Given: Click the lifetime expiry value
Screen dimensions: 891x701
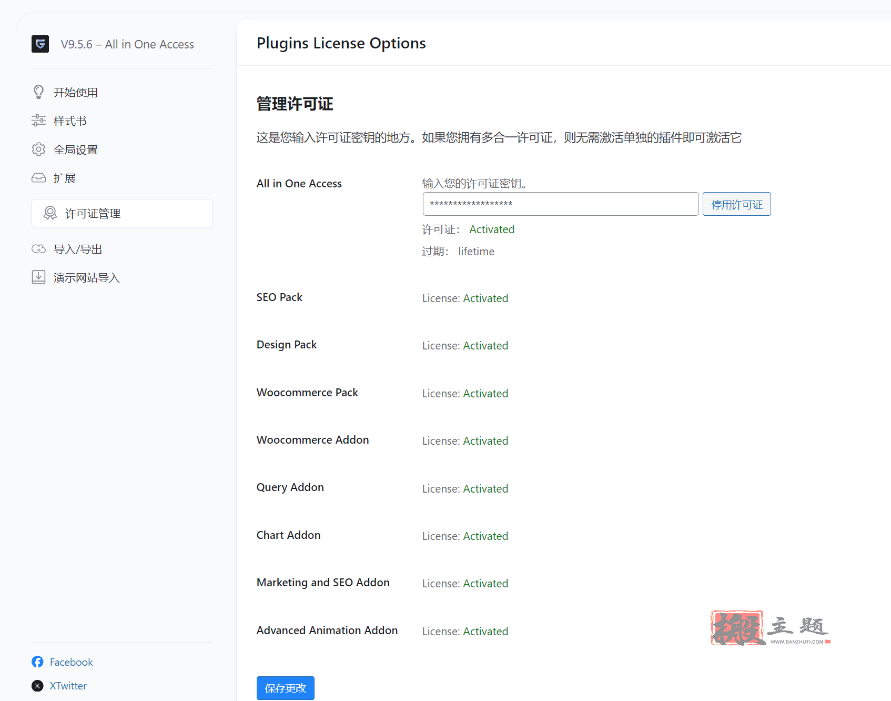Looking at the screenshot, I should [x=476, y=252].
